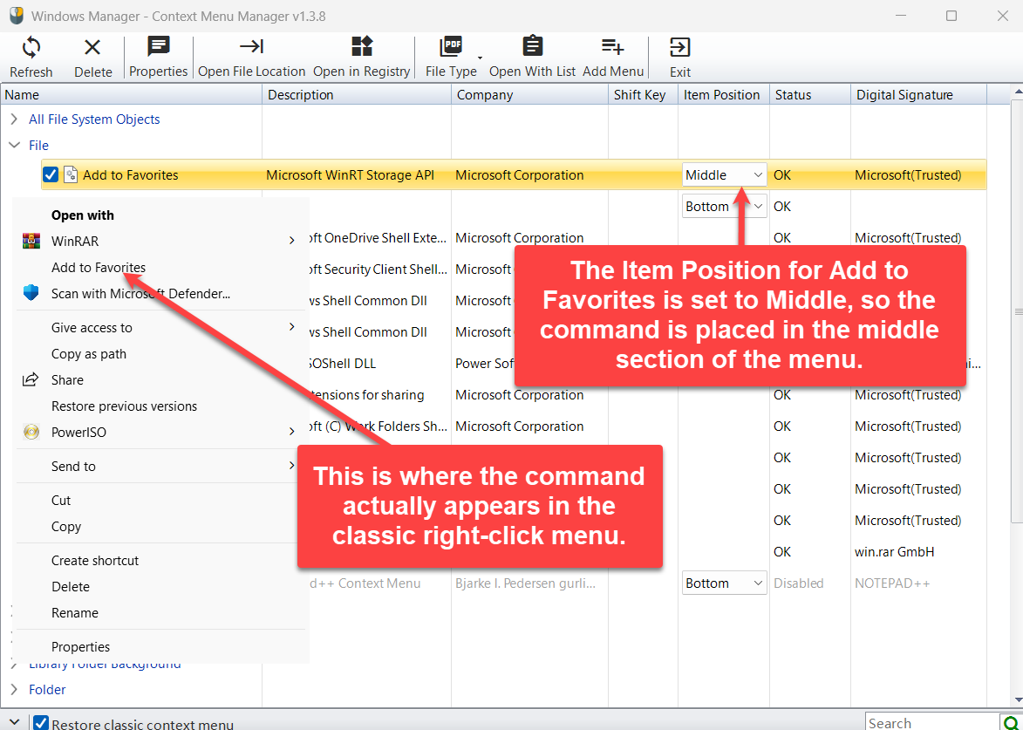The image size is (1023, 730).
Task: Expand All File System Objects node
Action: tap(14, 119)
